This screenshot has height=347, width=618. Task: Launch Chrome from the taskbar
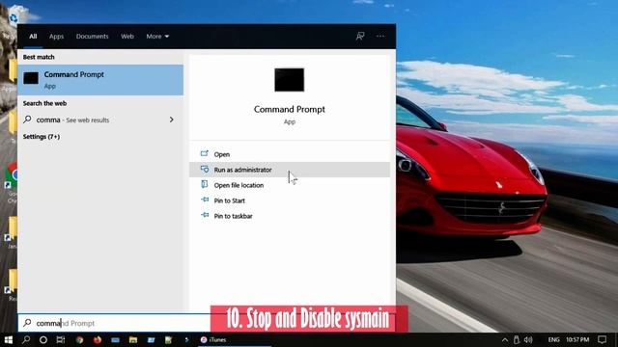[x=79, y=339]
